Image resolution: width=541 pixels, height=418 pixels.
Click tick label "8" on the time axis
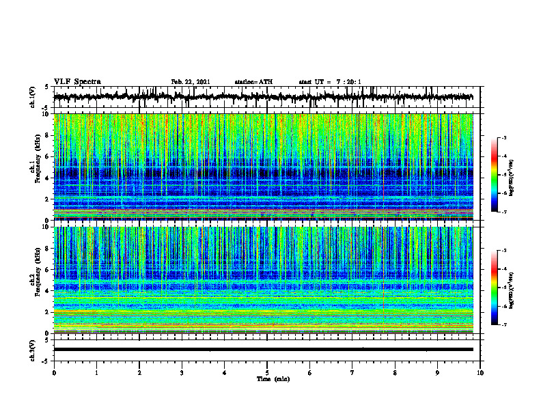coord(395,373)
